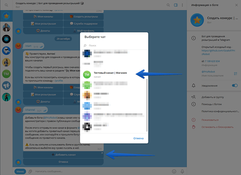Click the @PrizRobot mention in message
Screen dimensions: 241x175
click(50, 118)
